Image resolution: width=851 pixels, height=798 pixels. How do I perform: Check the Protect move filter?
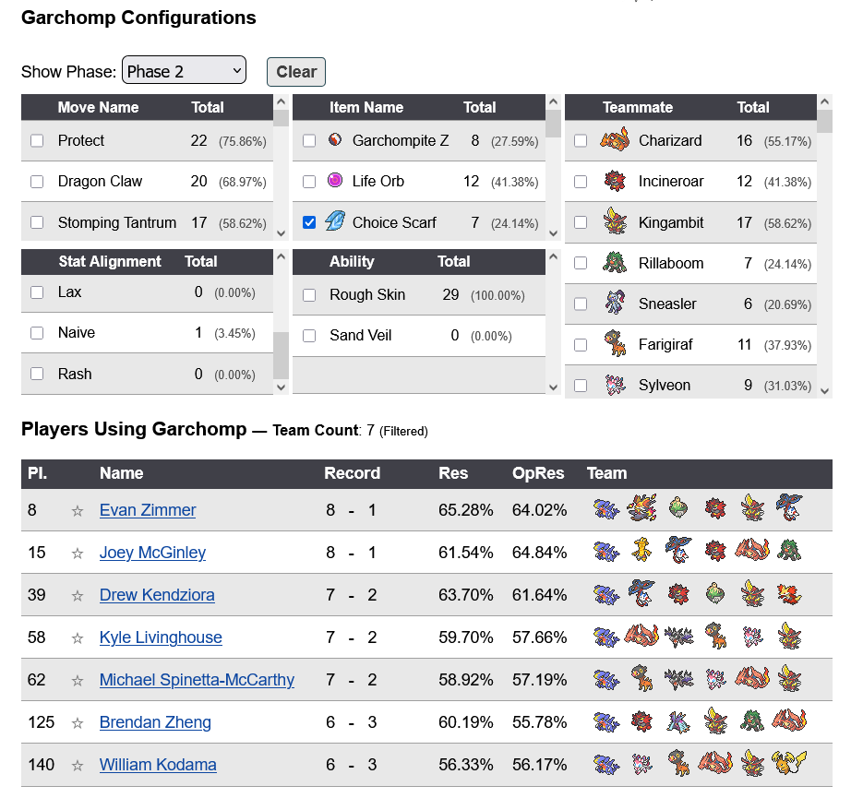37,140
